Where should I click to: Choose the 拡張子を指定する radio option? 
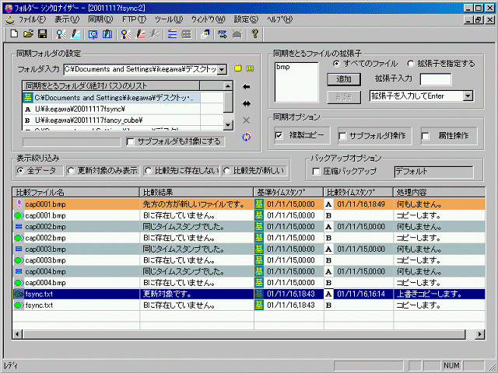[411, 64]
